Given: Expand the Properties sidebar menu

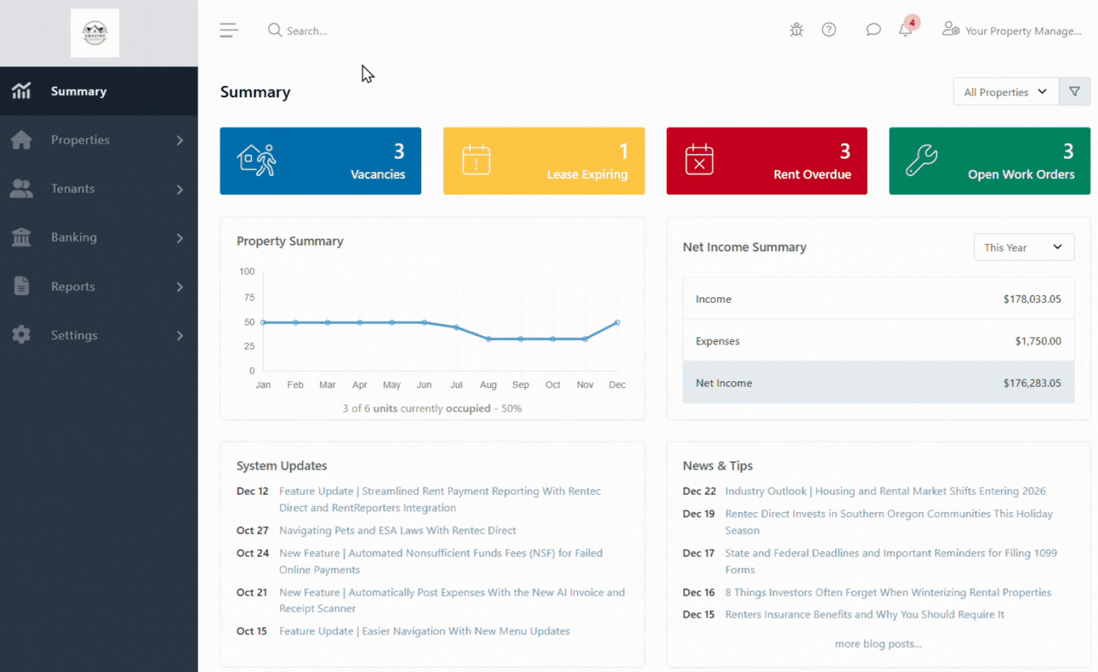Looking at the screenshot, I should (x=99, y=140).
